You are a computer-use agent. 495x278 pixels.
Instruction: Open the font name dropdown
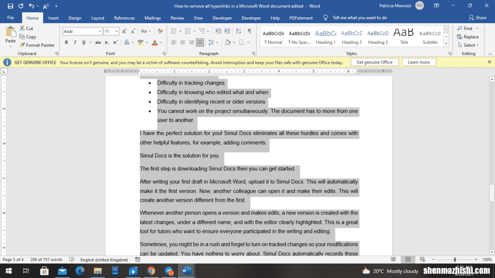tap(100, 31)
